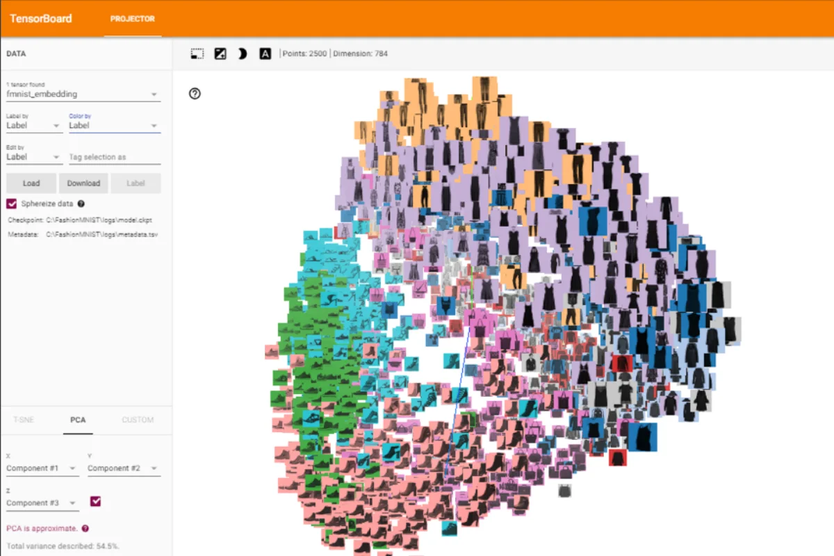Click the TensorBoard logo

pyautogui.click(x=40, y=18)
